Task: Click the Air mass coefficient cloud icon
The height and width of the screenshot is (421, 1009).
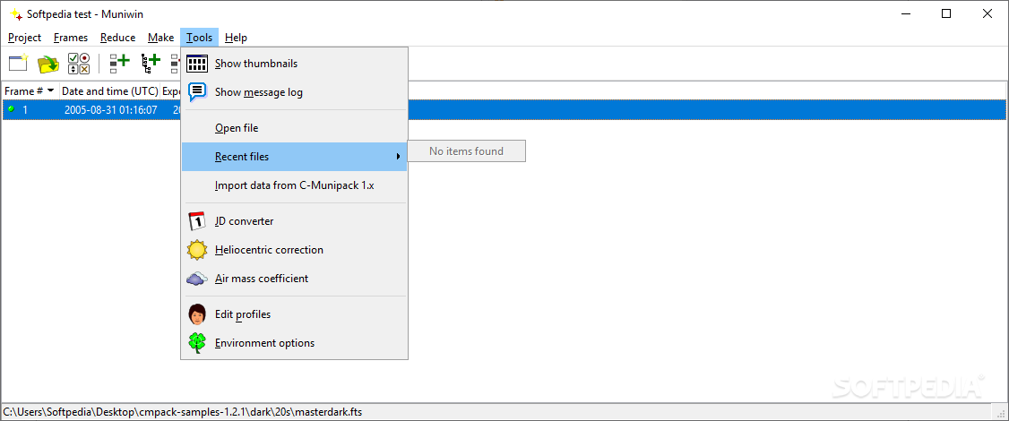Action: [x=197, y=279]
